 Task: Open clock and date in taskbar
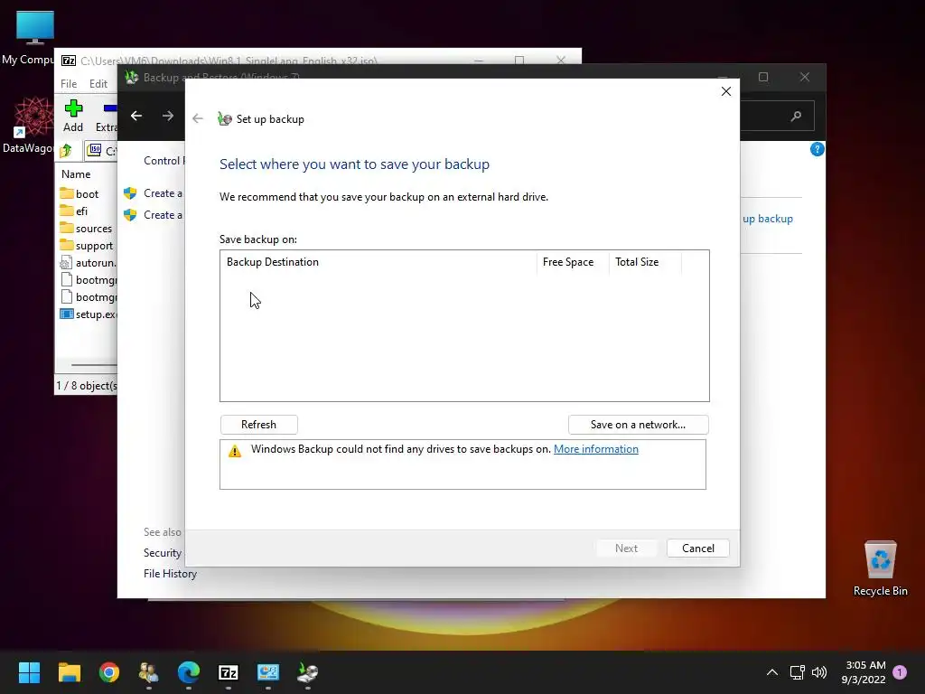864,672
